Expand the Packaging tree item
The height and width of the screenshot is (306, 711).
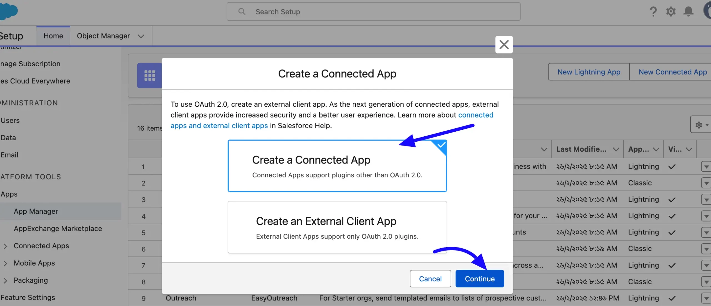(x=5, y=280)
